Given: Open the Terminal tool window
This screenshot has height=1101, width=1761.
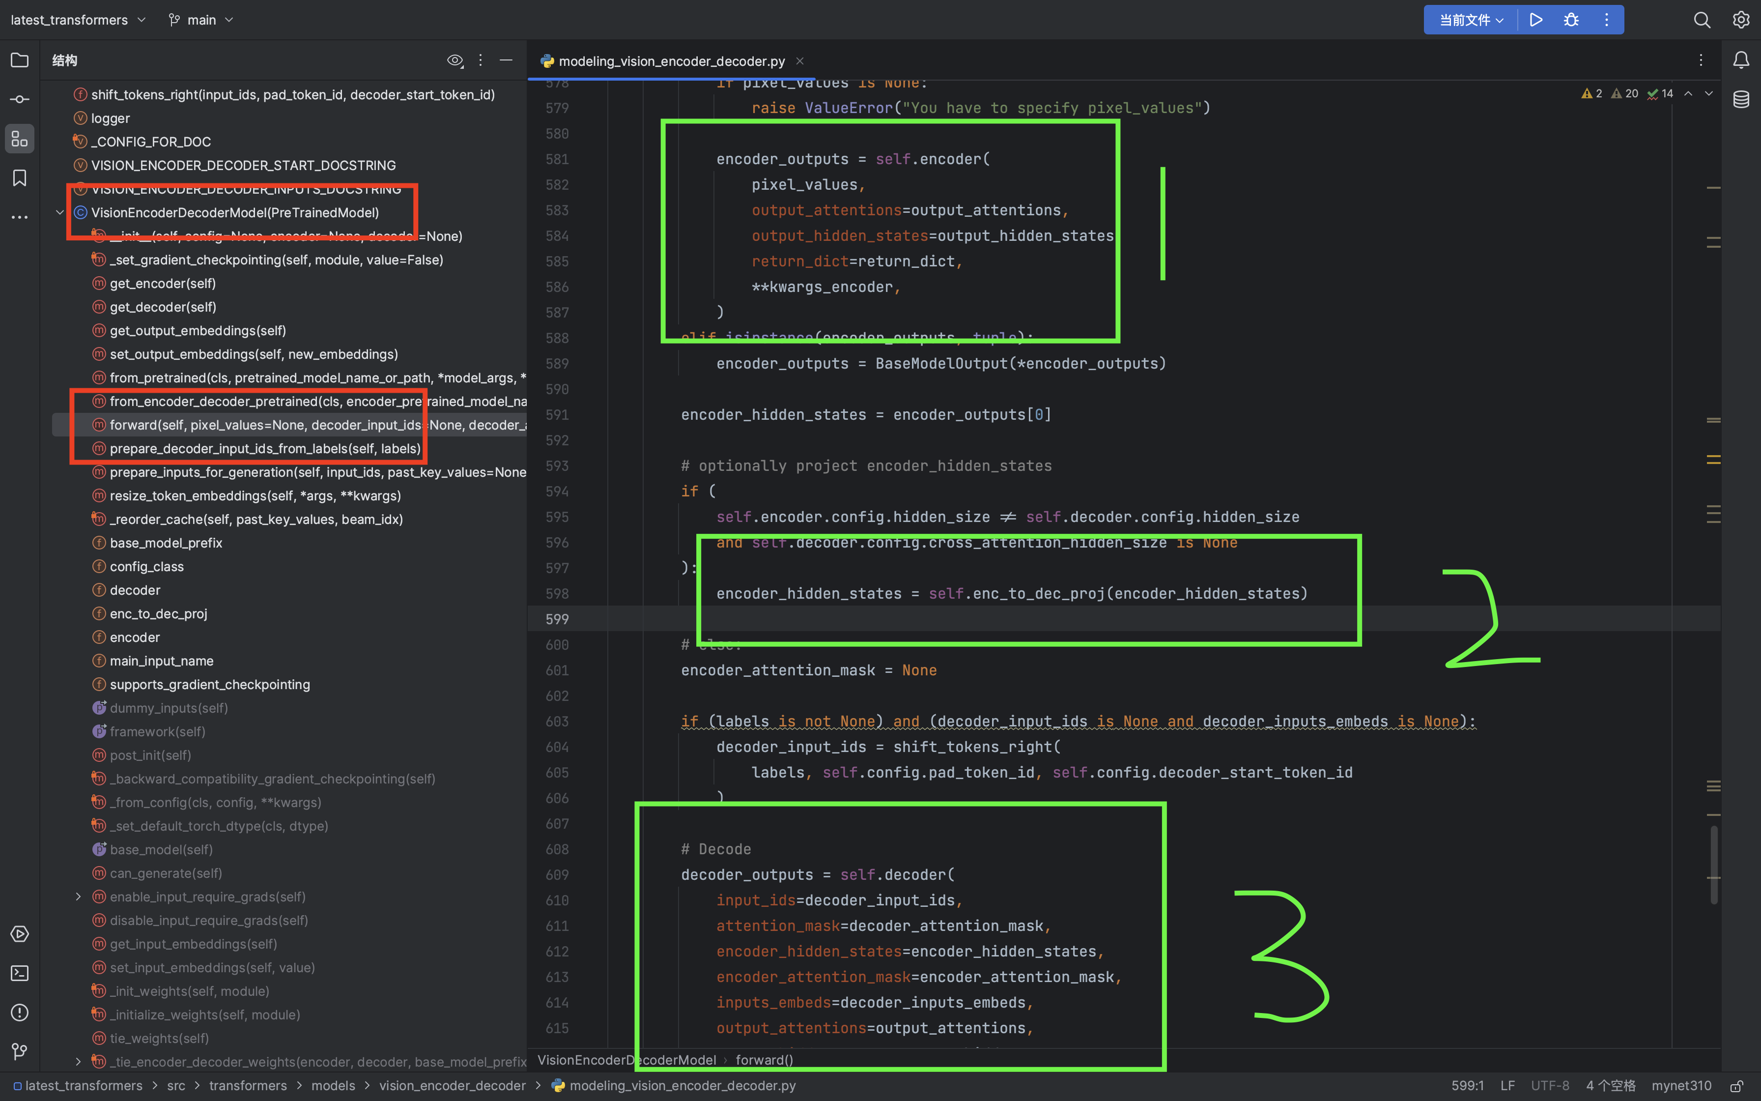Looking at the screenshot, I should click(x=20, y=974).
